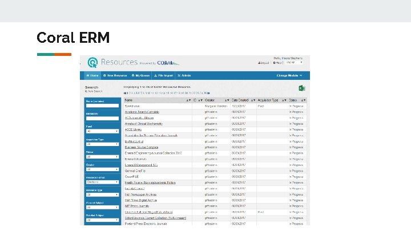Open the Resource Format dropdown showing Electronic
This screenshot has width=411, height=231.
tap(103, 182)
